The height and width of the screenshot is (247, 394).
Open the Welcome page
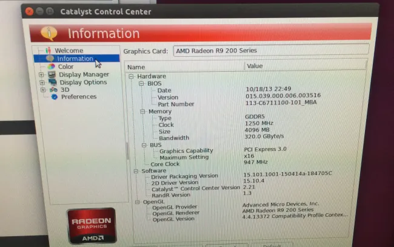click(69, 51)
